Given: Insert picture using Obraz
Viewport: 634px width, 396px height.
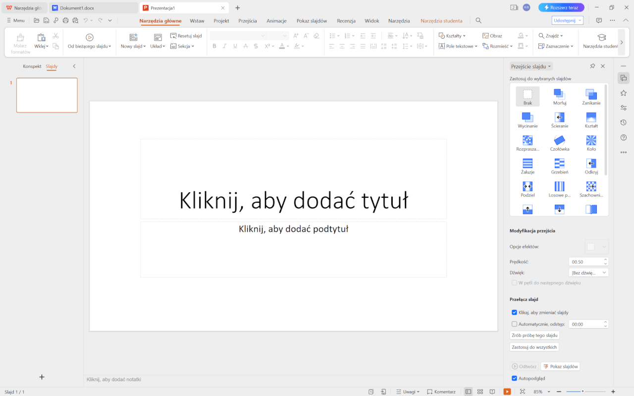Looking at the screenshot, I should click(x=492, y=36).
